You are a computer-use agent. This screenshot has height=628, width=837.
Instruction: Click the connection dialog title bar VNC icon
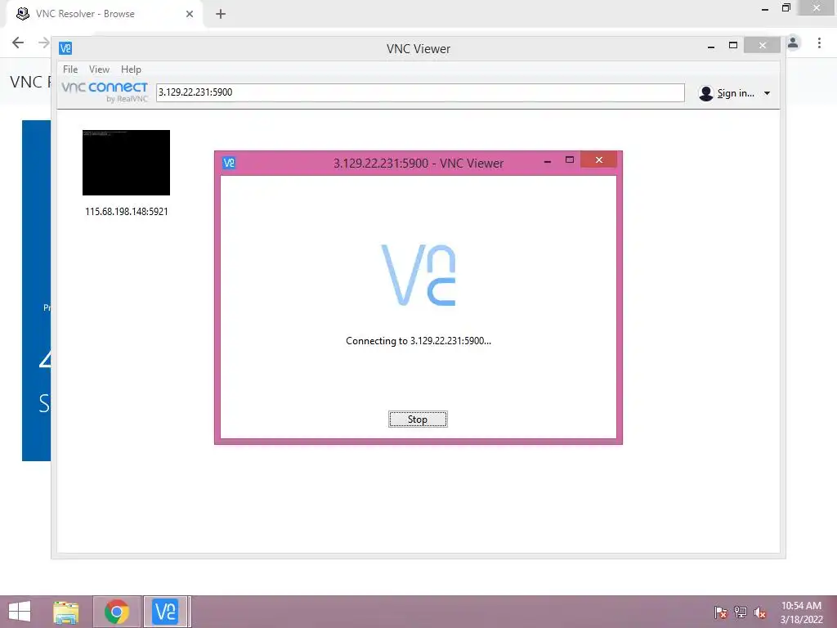click(229, 163)
